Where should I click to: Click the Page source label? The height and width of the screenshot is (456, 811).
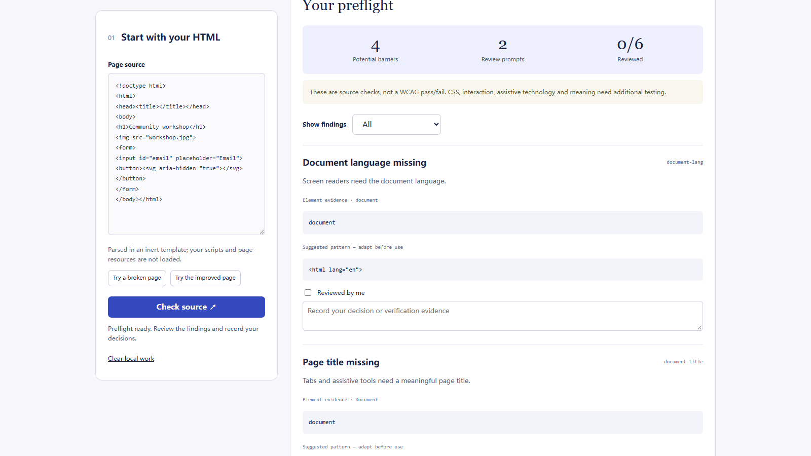coord(126,65)
